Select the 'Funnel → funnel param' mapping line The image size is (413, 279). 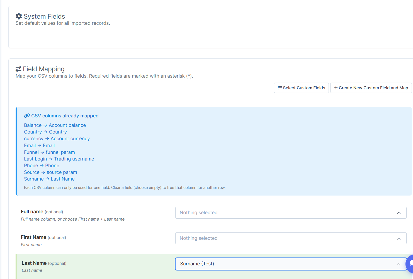coord(49,152)
